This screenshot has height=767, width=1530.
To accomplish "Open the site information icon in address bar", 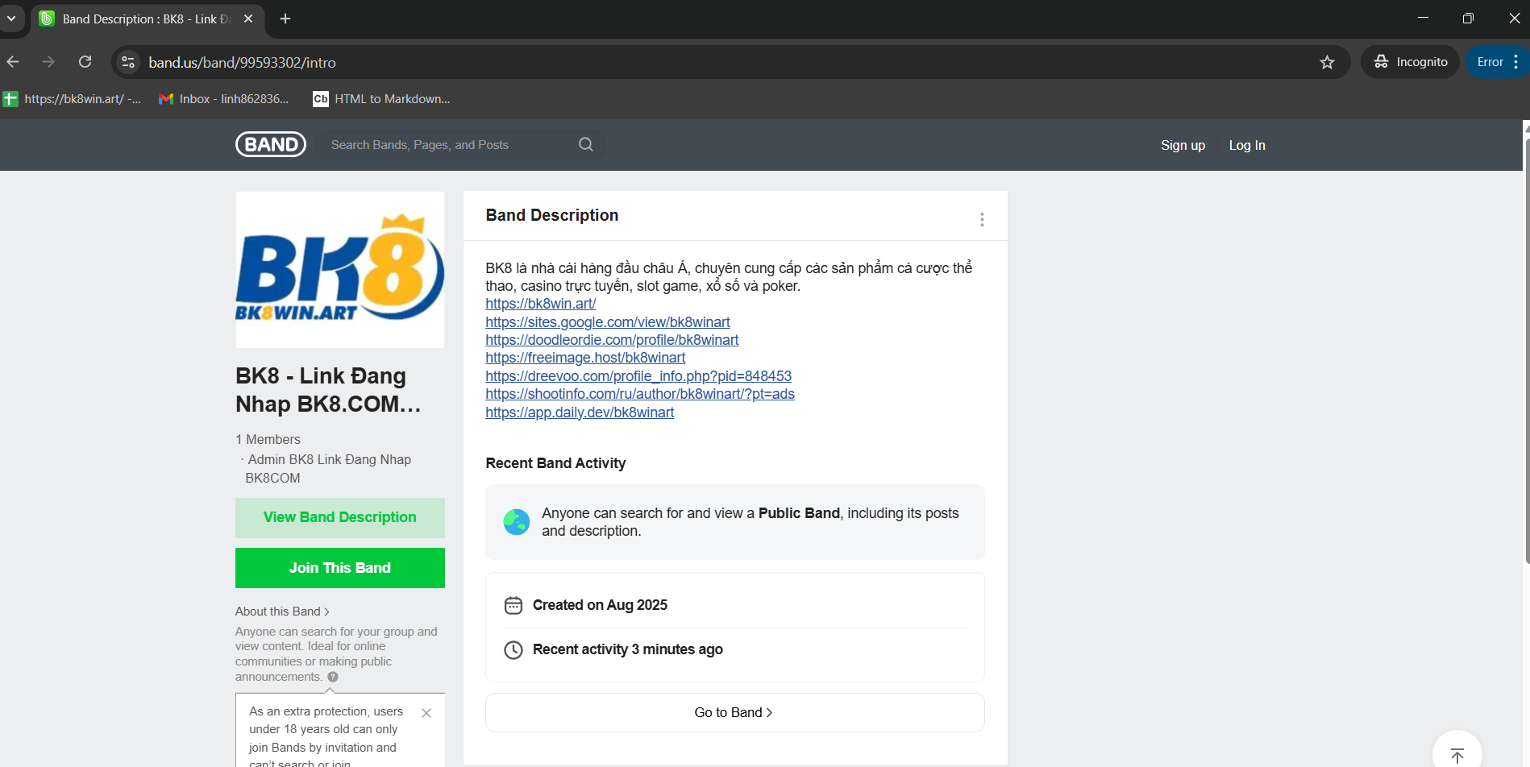I will pyautogui.click(x=128, y=62).
